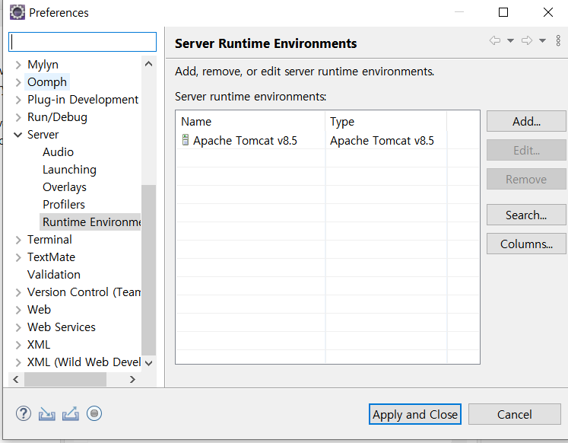Select the Apache Tomcat v8.5 server icon
Image resolution: width=568 pixels, height=443 pixels.
[x=185, y=140]
